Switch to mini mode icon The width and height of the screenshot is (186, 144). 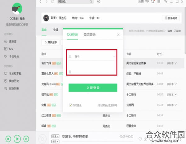(166, 2)
